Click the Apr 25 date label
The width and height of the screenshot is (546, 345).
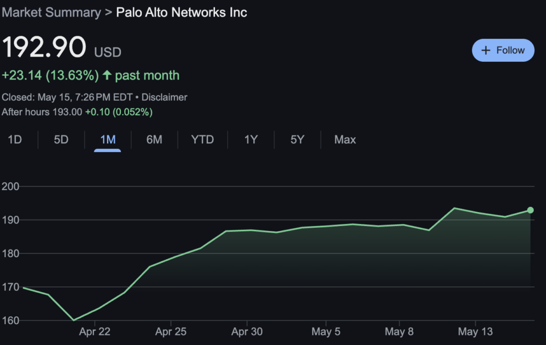pyautogui.click(x=171, y=332)
